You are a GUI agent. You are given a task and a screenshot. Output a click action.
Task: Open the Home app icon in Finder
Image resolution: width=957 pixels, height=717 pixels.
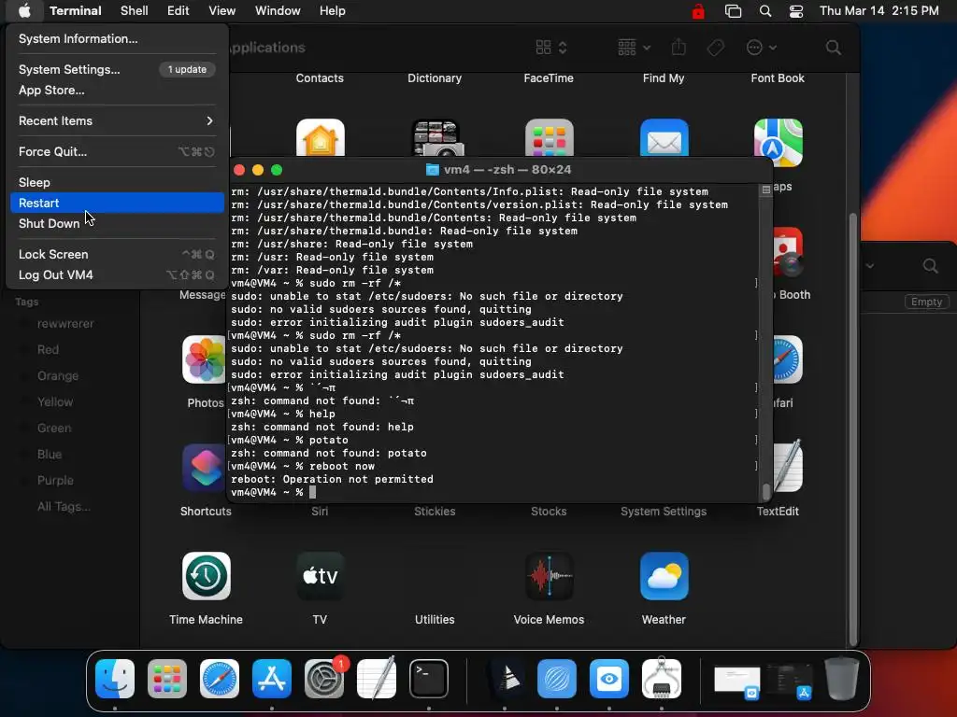tap(320, 138)
